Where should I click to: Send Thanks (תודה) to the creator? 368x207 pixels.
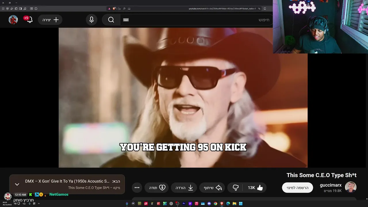click(x=157, y=188)
